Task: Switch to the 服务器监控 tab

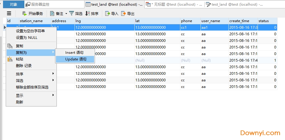Action: (40, 4)
